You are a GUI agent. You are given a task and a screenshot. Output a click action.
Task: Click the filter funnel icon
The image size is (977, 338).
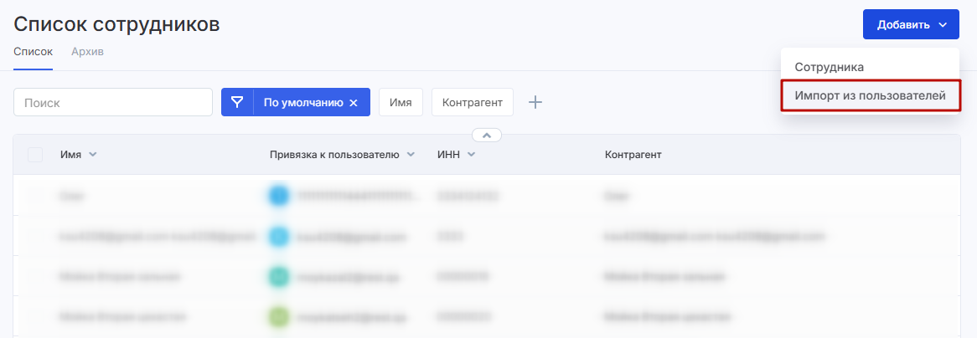pyautogui.click(x=237, y=102)
